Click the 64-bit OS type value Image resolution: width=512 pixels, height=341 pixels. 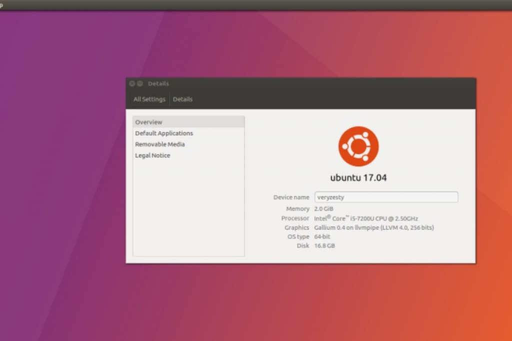[x=322, y=236]
